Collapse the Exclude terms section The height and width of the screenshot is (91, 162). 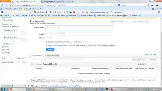3,37
